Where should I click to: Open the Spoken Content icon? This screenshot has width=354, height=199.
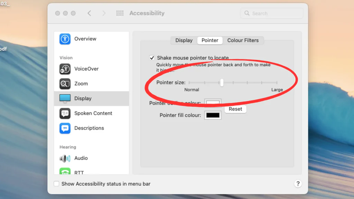[65, 113]
